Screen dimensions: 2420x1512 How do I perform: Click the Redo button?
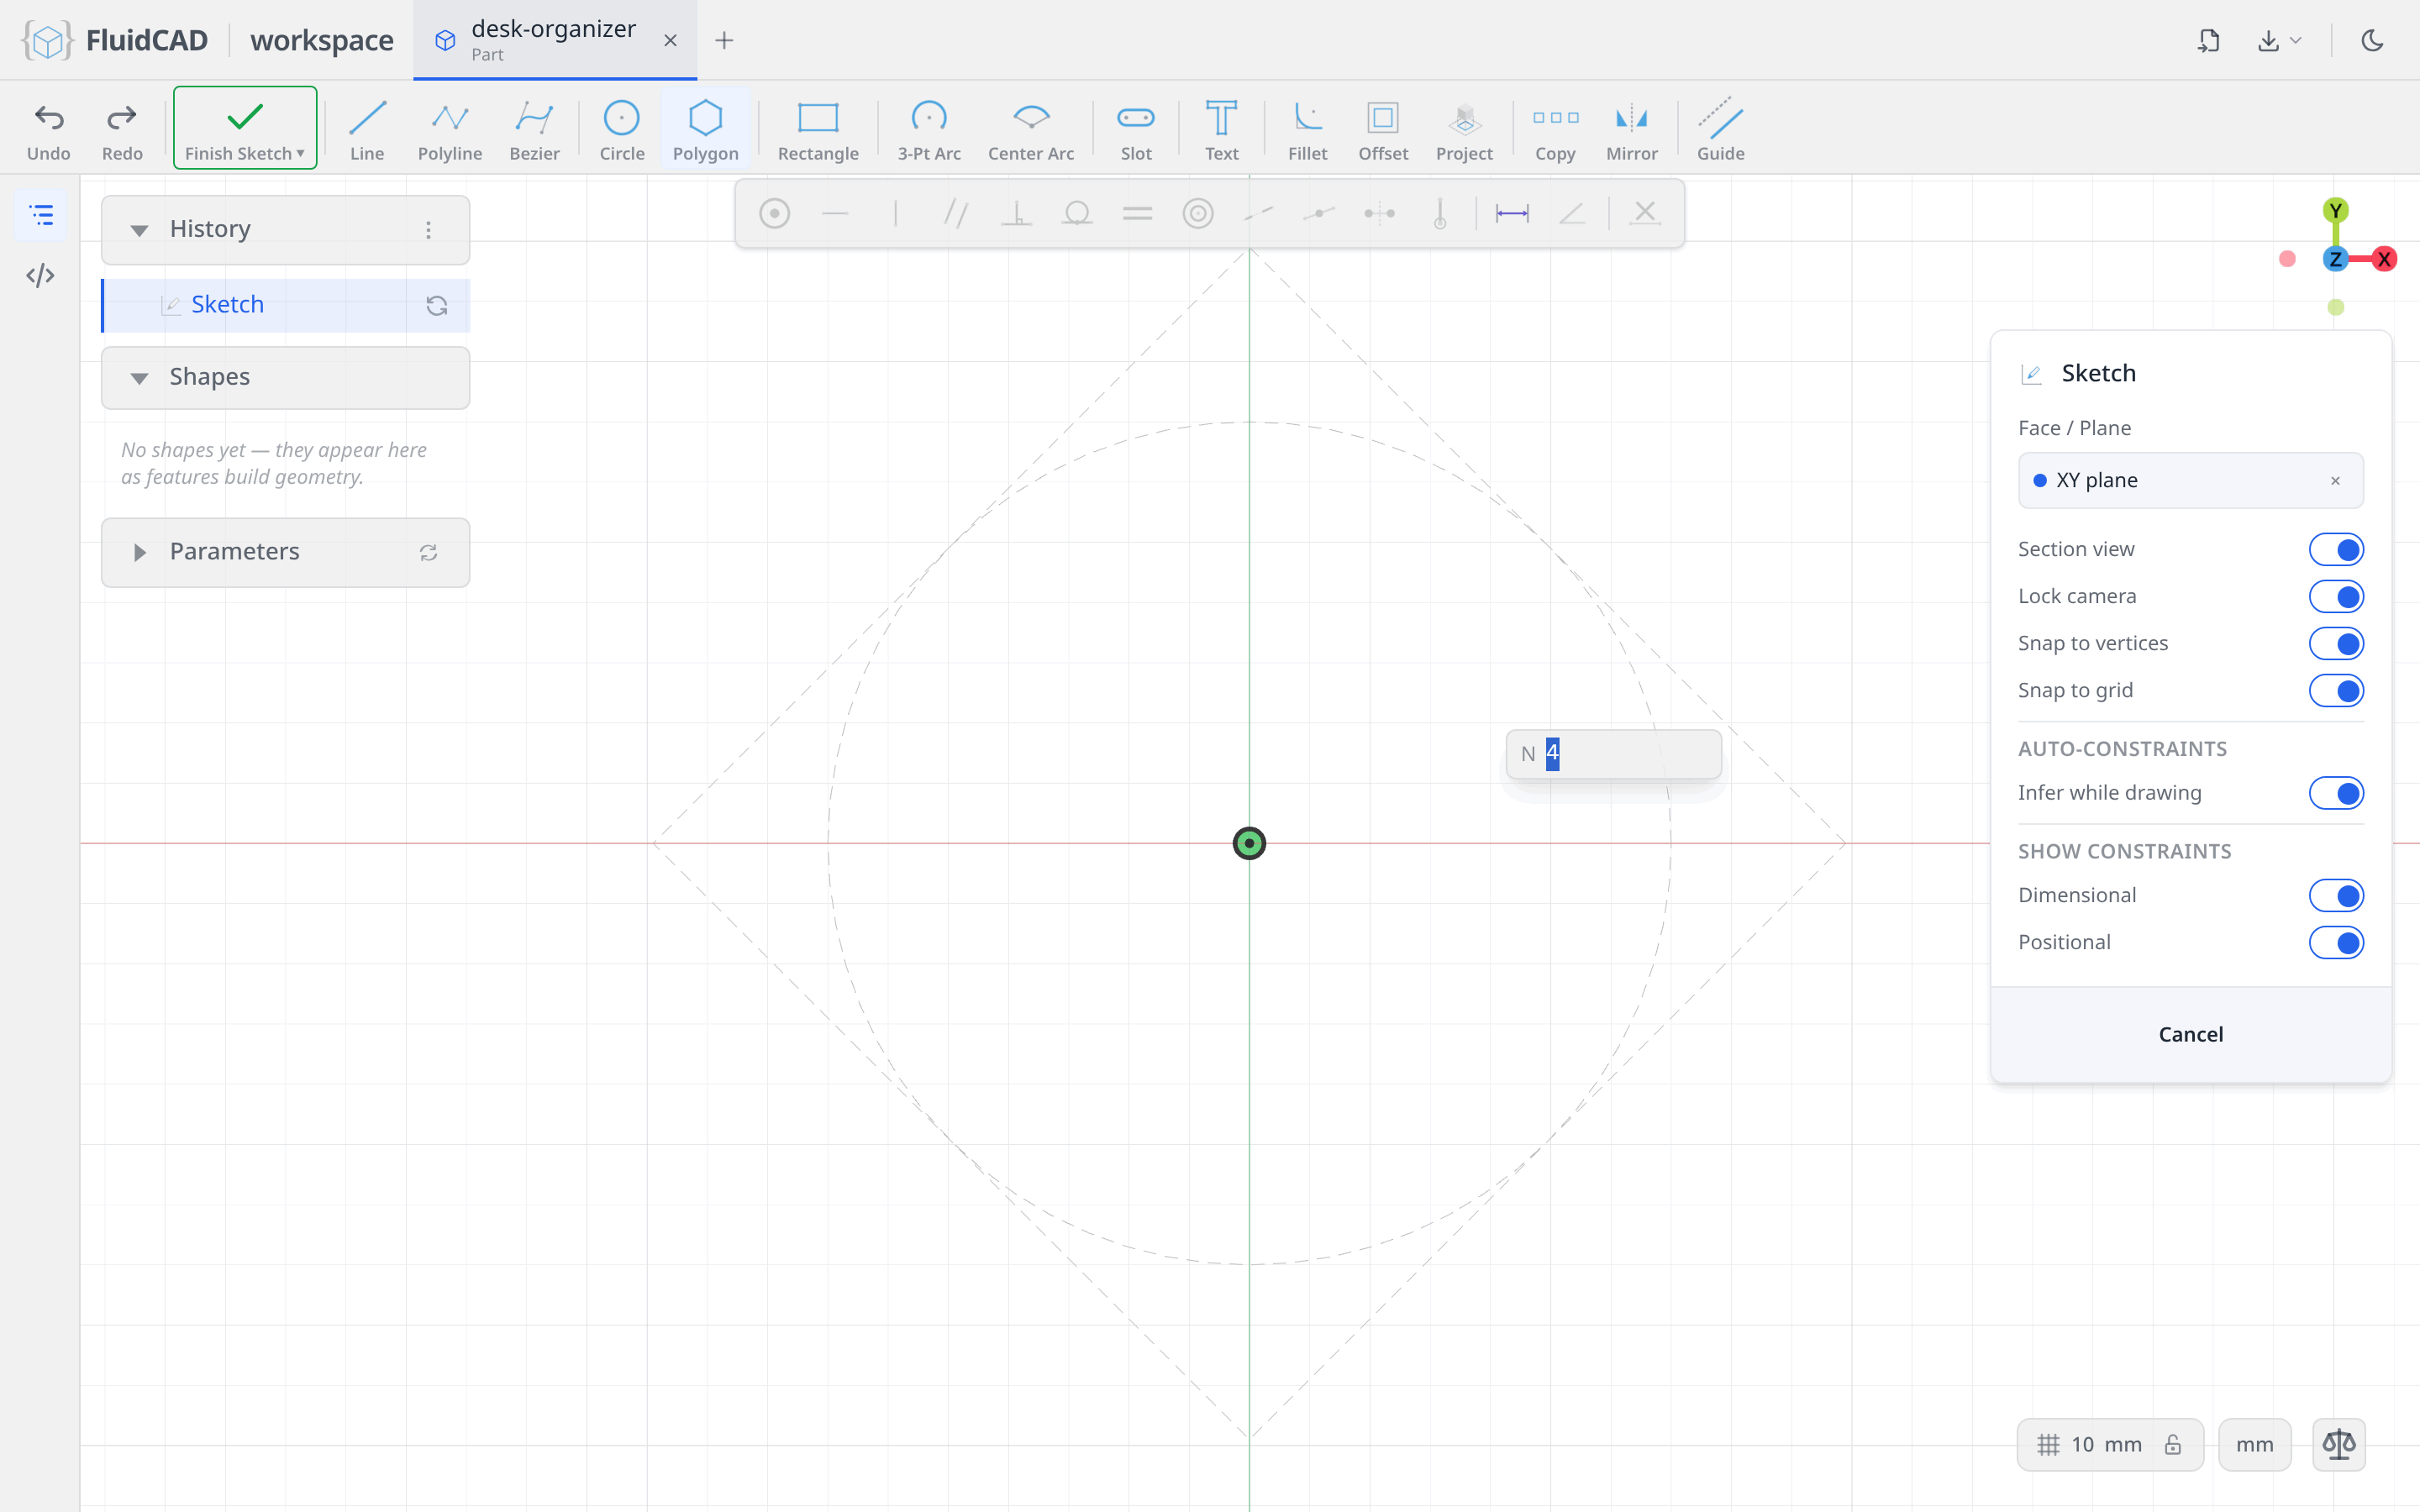pyautogui.click(x=122, y=130)
